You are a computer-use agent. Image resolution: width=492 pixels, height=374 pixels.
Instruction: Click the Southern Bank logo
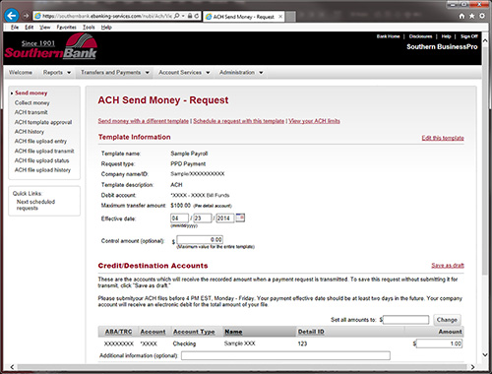[x=51, y=46]
